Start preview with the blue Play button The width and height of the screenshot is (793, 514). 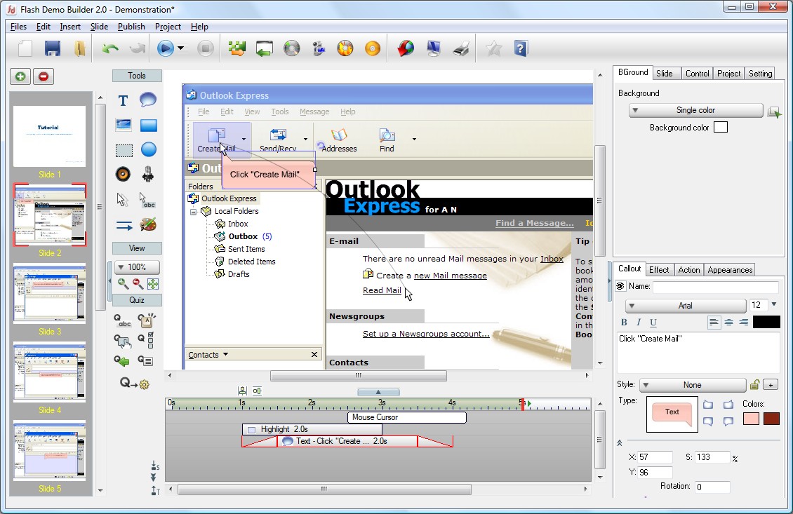coord(166,48)
